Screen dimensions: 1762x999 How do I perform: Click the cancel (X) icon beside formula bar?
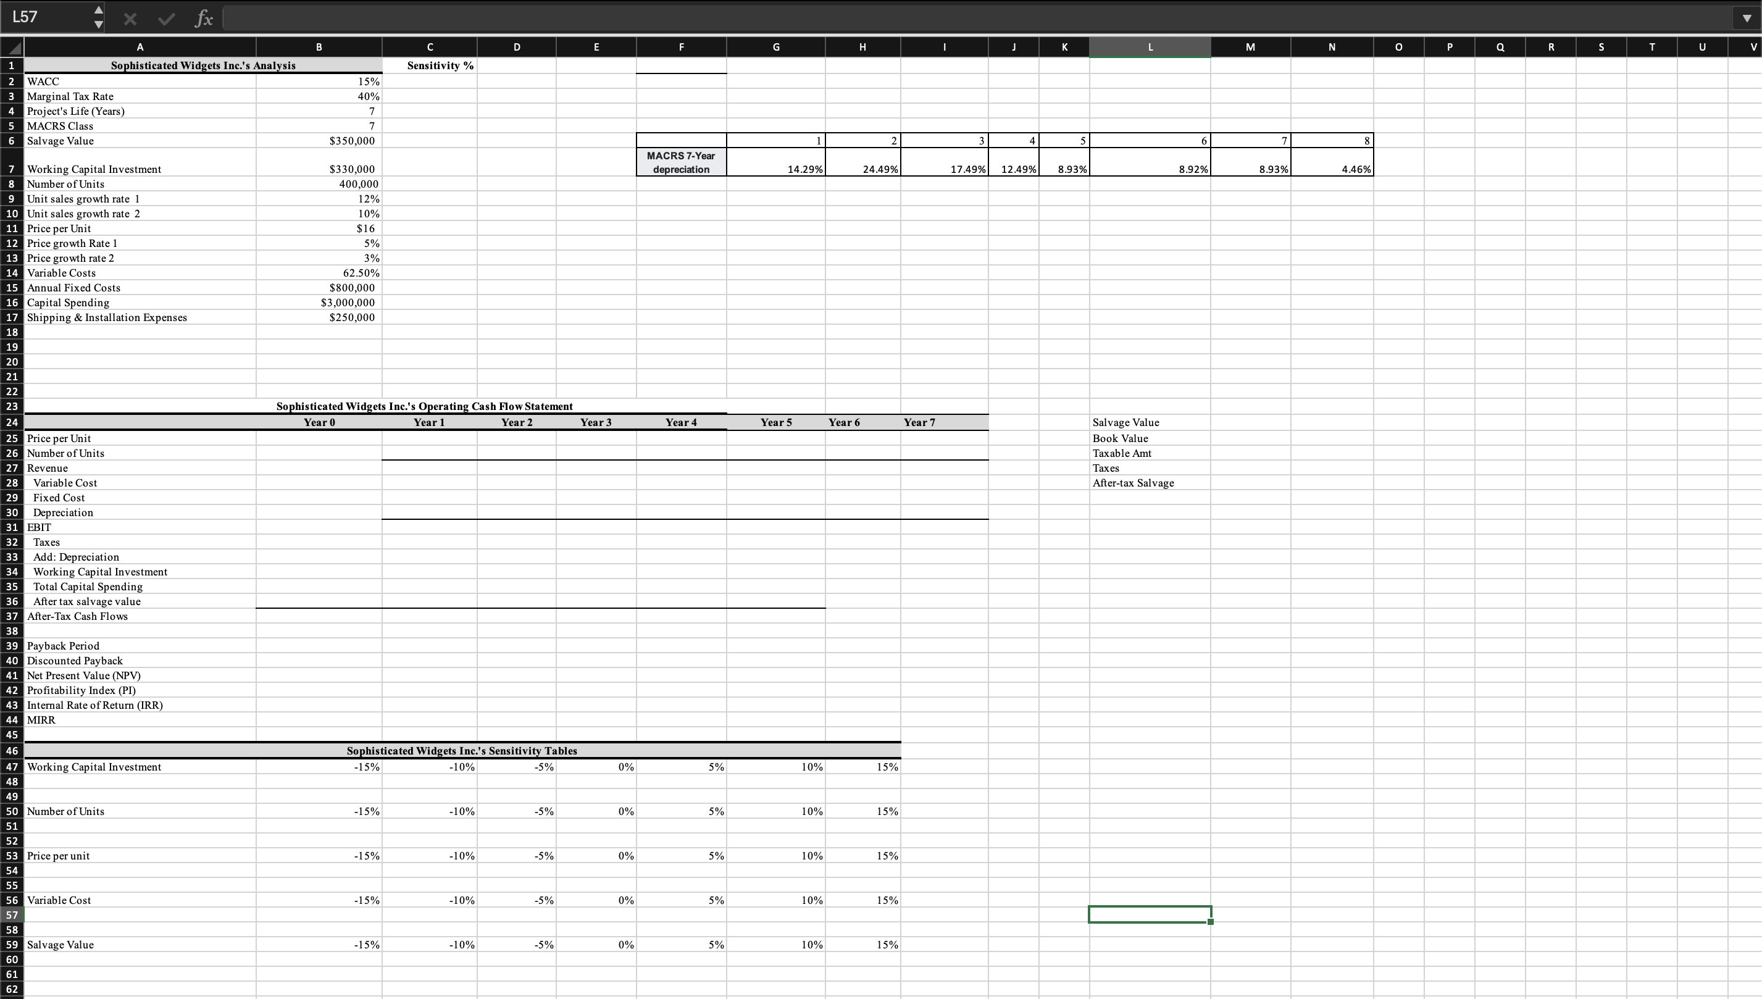pos(130,18)
